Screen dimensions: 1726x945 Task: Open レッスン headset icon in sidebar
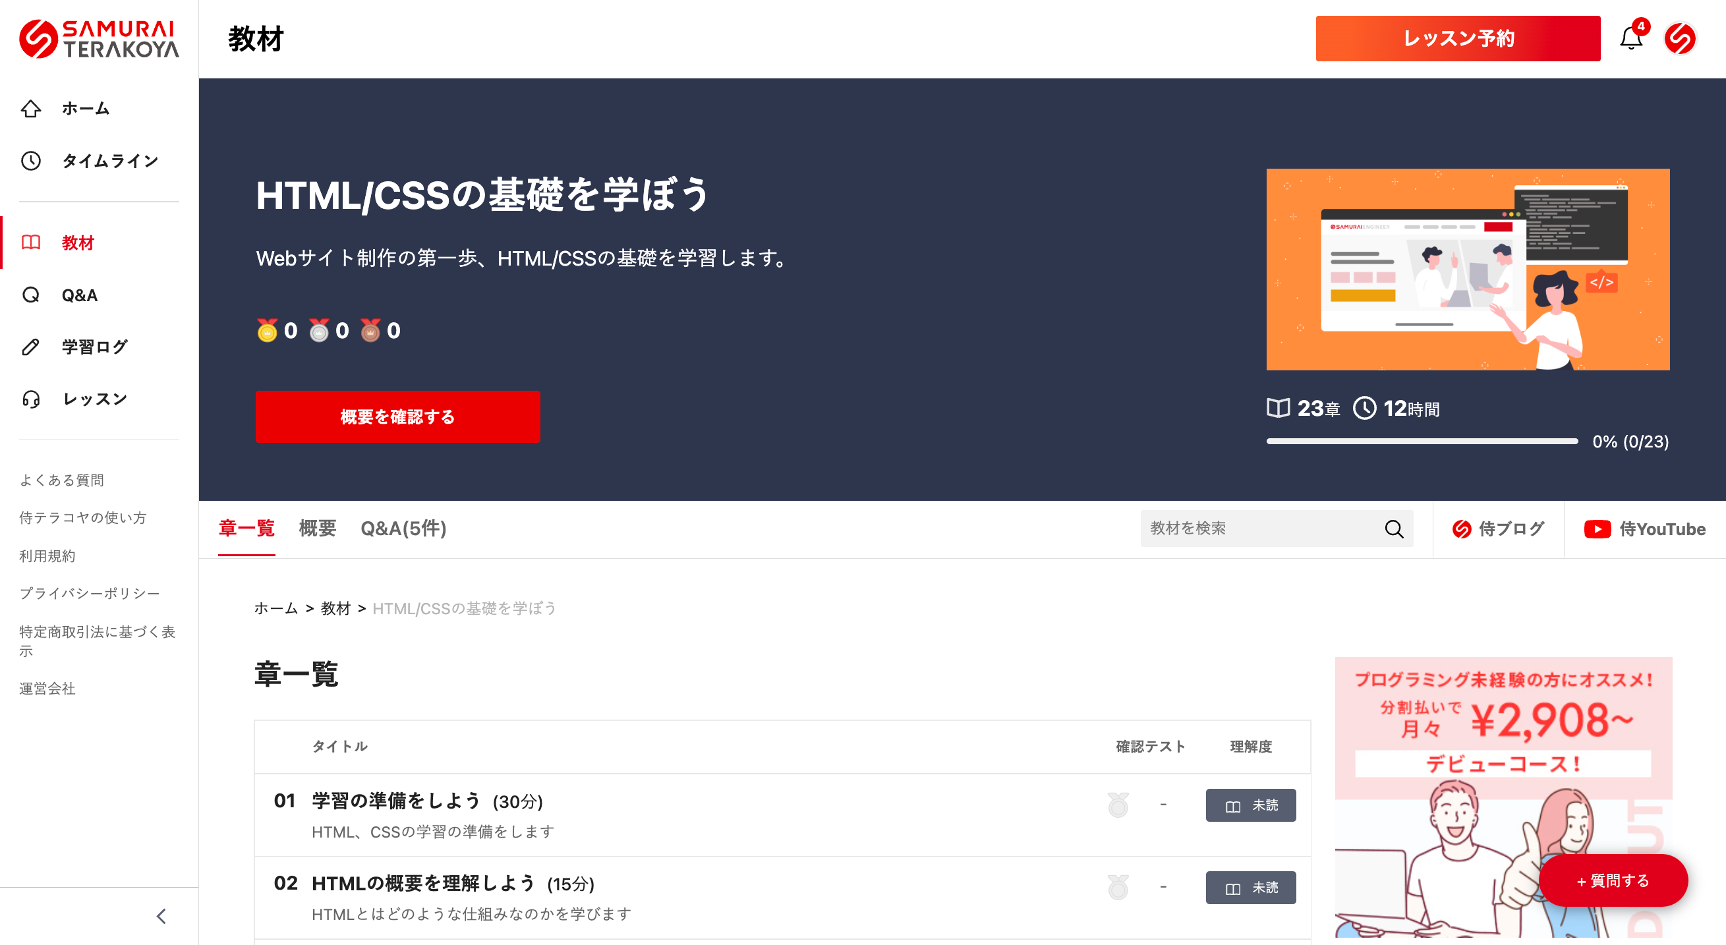(x=32, y=399)
